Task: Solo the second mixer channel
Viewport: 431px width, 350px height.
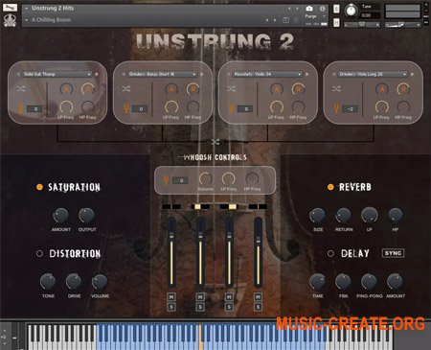Action: tap(200, 307)
